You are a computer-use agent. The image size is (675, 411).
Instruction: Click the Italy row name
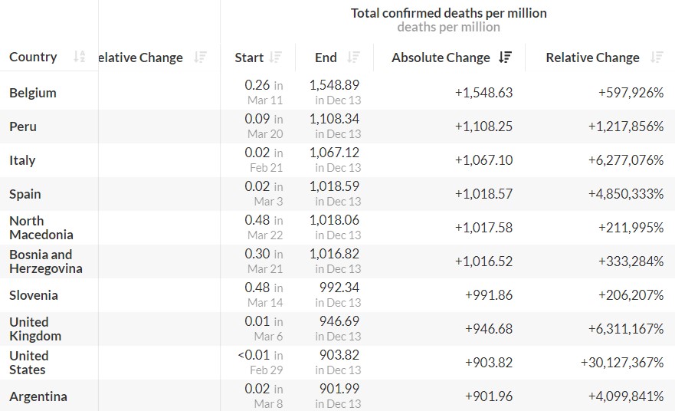point(22,160)
